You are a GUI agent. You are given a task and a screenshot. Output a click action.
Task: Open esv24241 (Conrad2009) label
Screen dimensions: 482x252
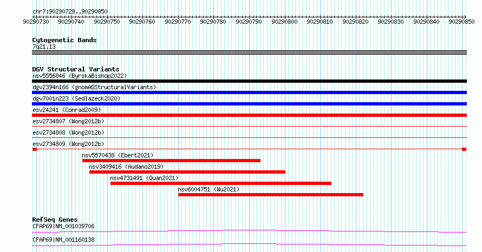point(67,110)
